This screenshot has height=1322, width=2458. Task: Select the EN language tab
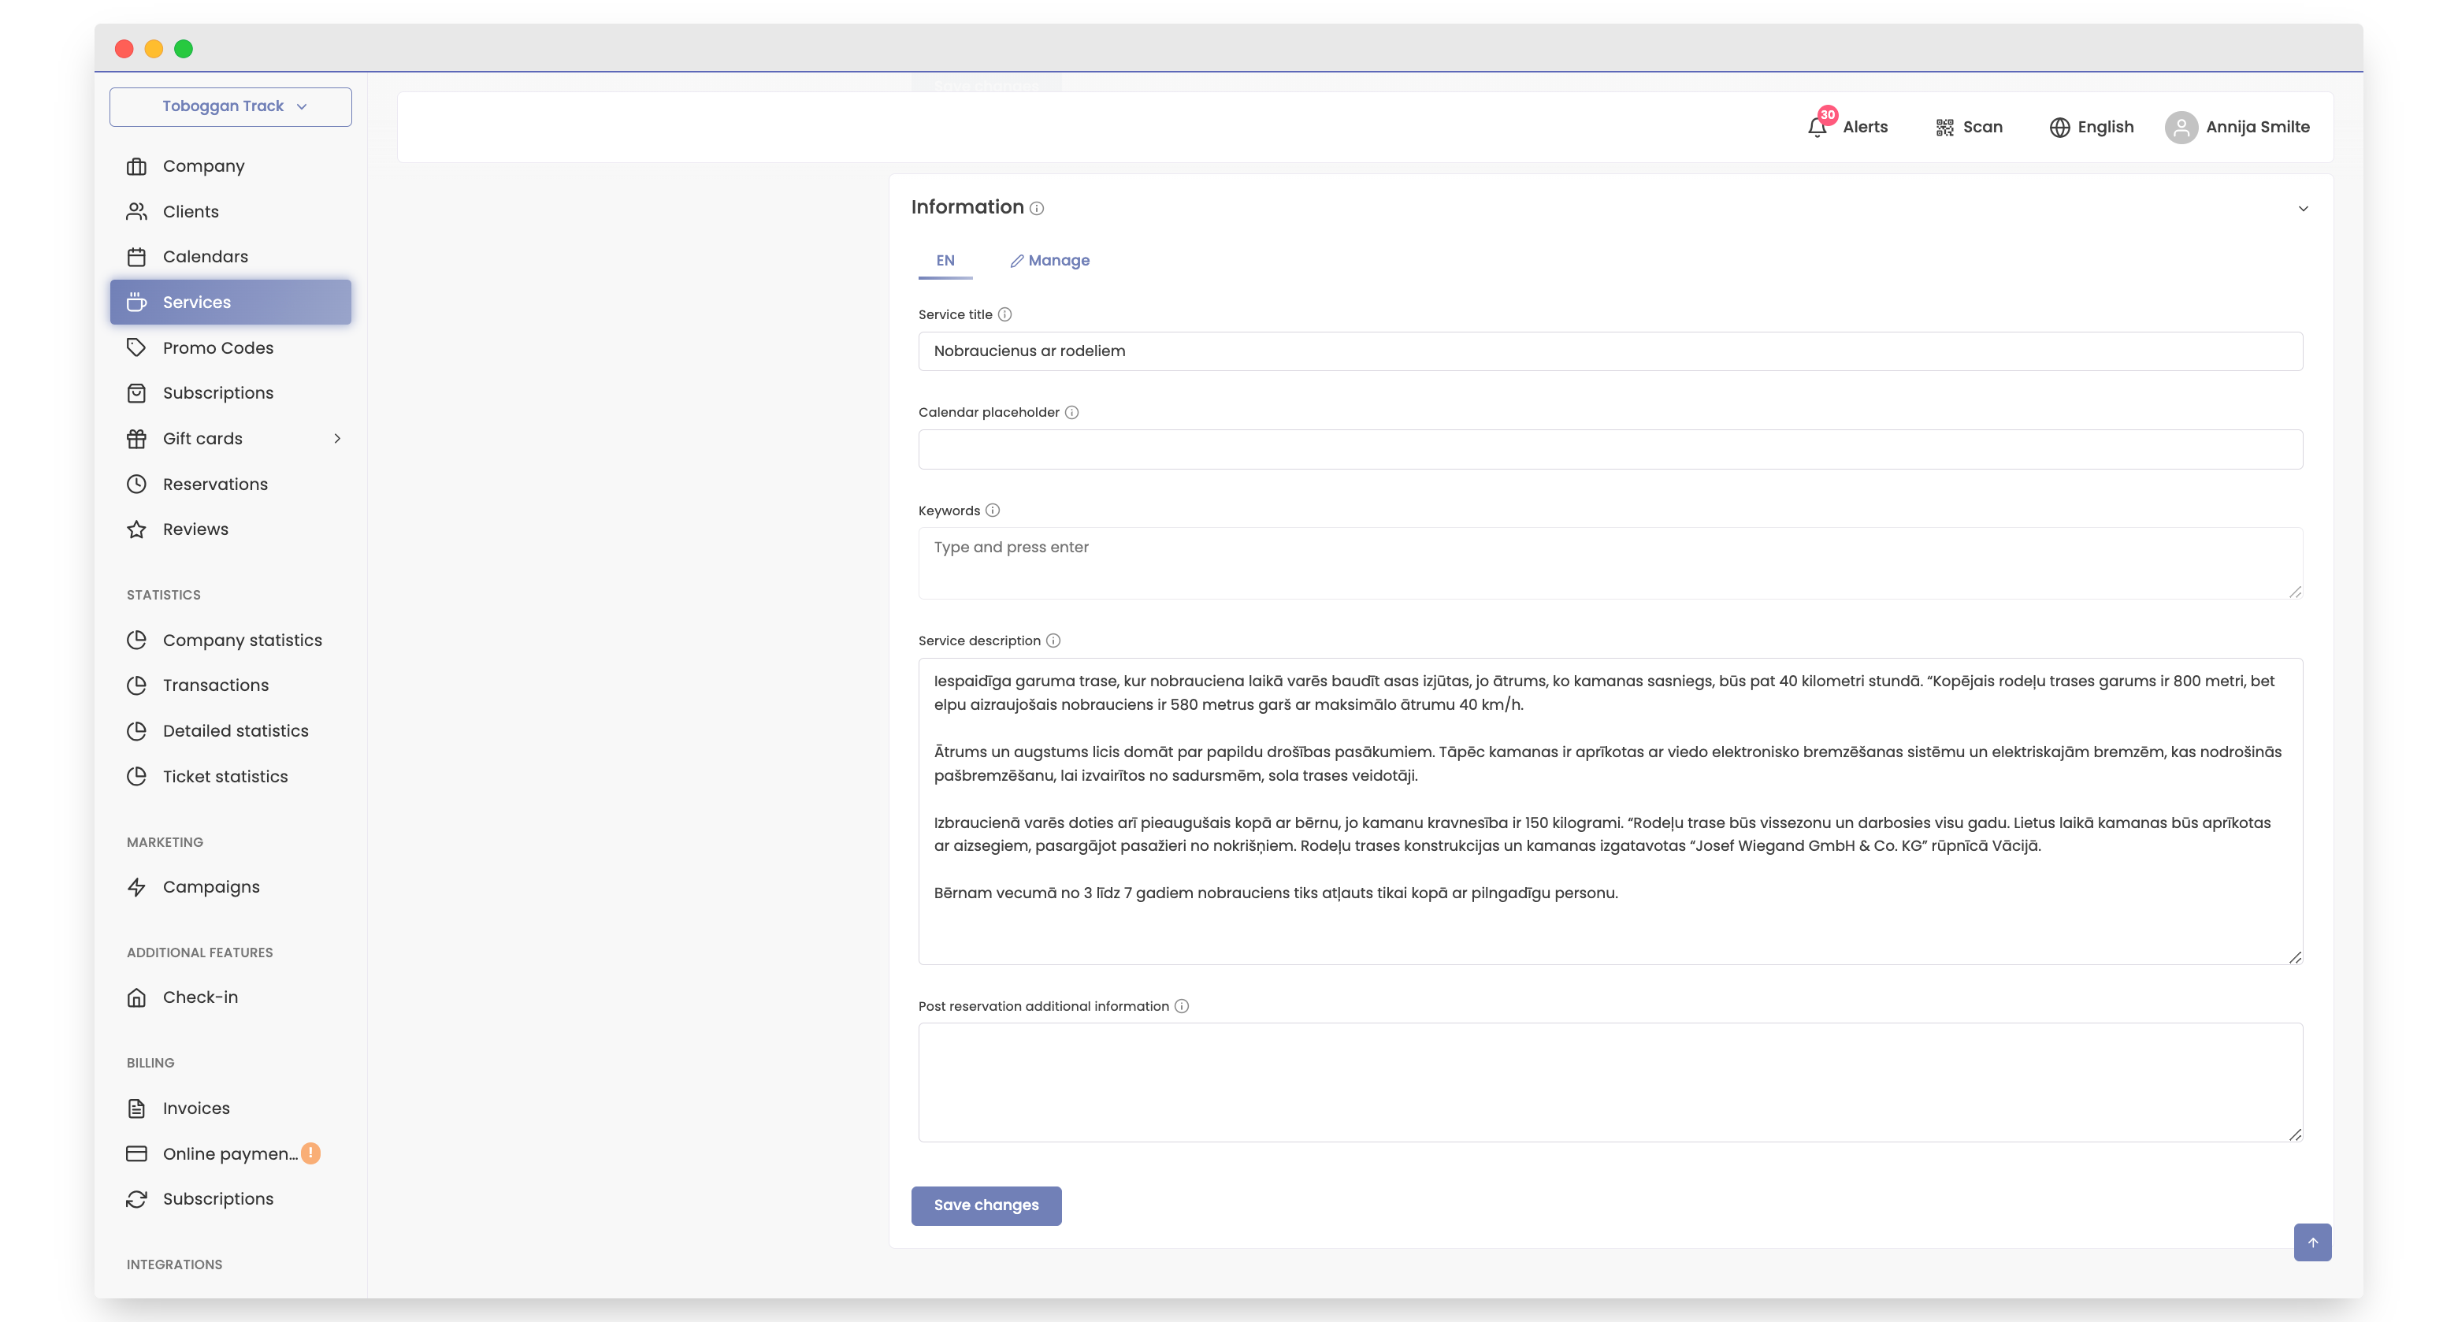(x=945, y=261)
